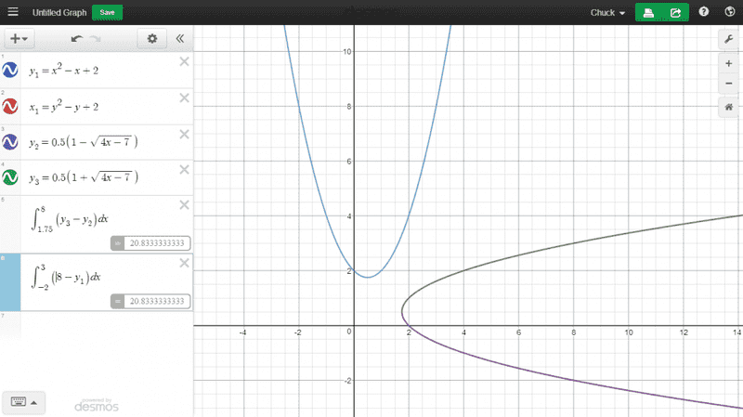Click the share graph icon
The height and width of the screenshot is (417, 743).
click(675, 13)
